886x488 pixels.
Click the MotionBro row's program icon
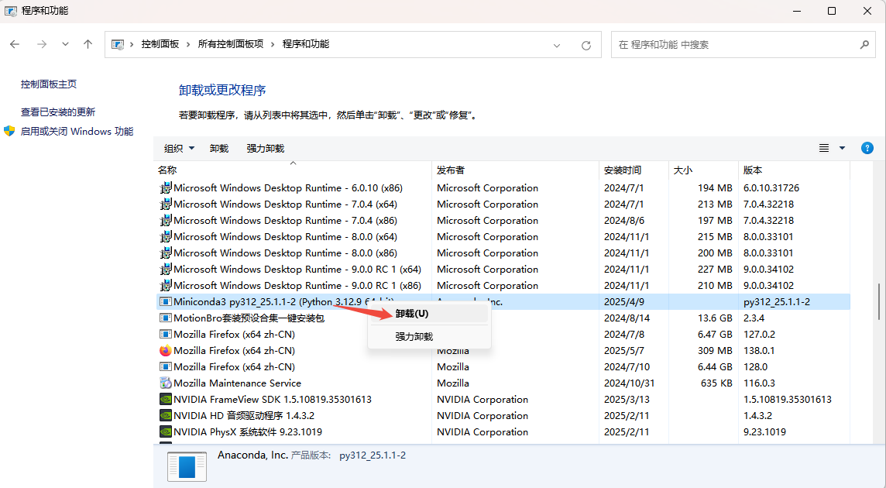[165, 318]
